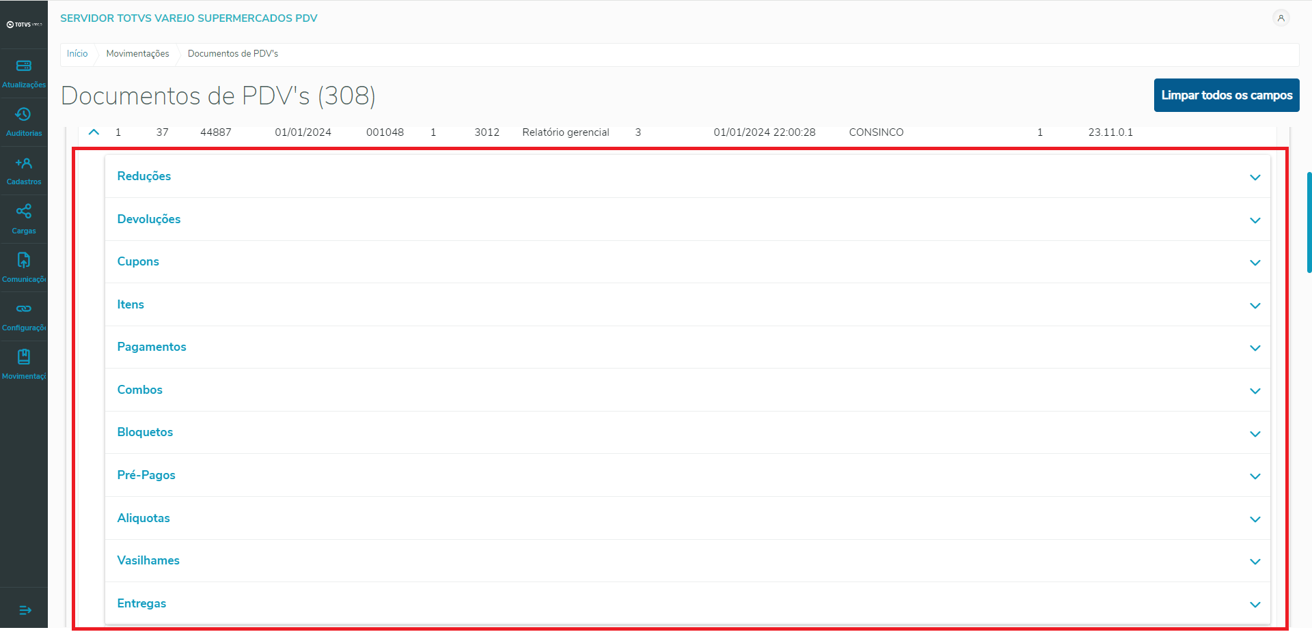The height and width of the screenshot is (632, 1312).
Task: Click the 44887 document number cell
Action: coord(216,132)
